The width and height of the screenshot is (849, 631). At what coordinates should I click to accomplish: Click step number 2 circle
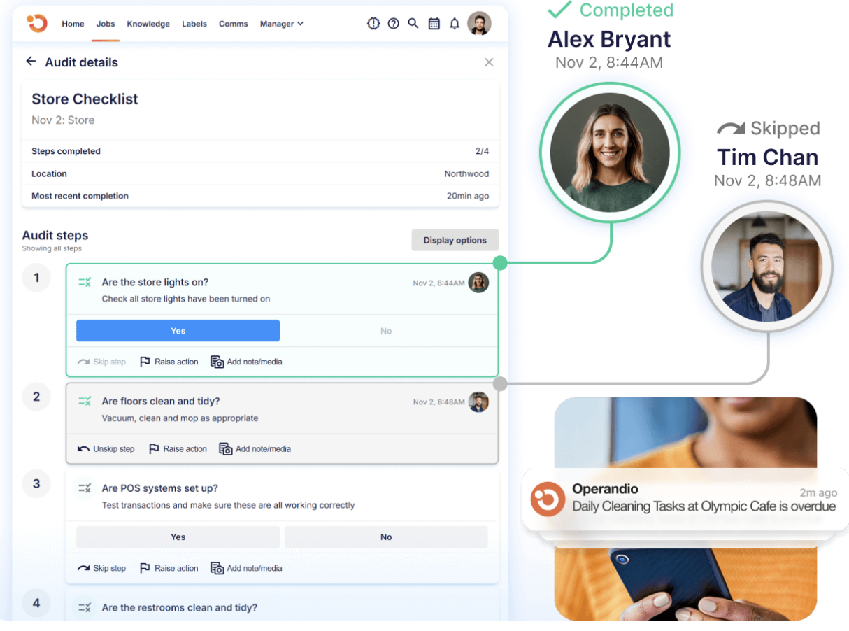click(36, 397)
